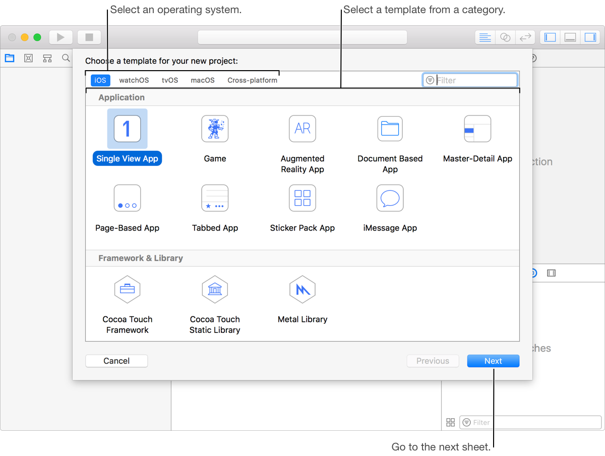Select the Page-Based App template

127,198
